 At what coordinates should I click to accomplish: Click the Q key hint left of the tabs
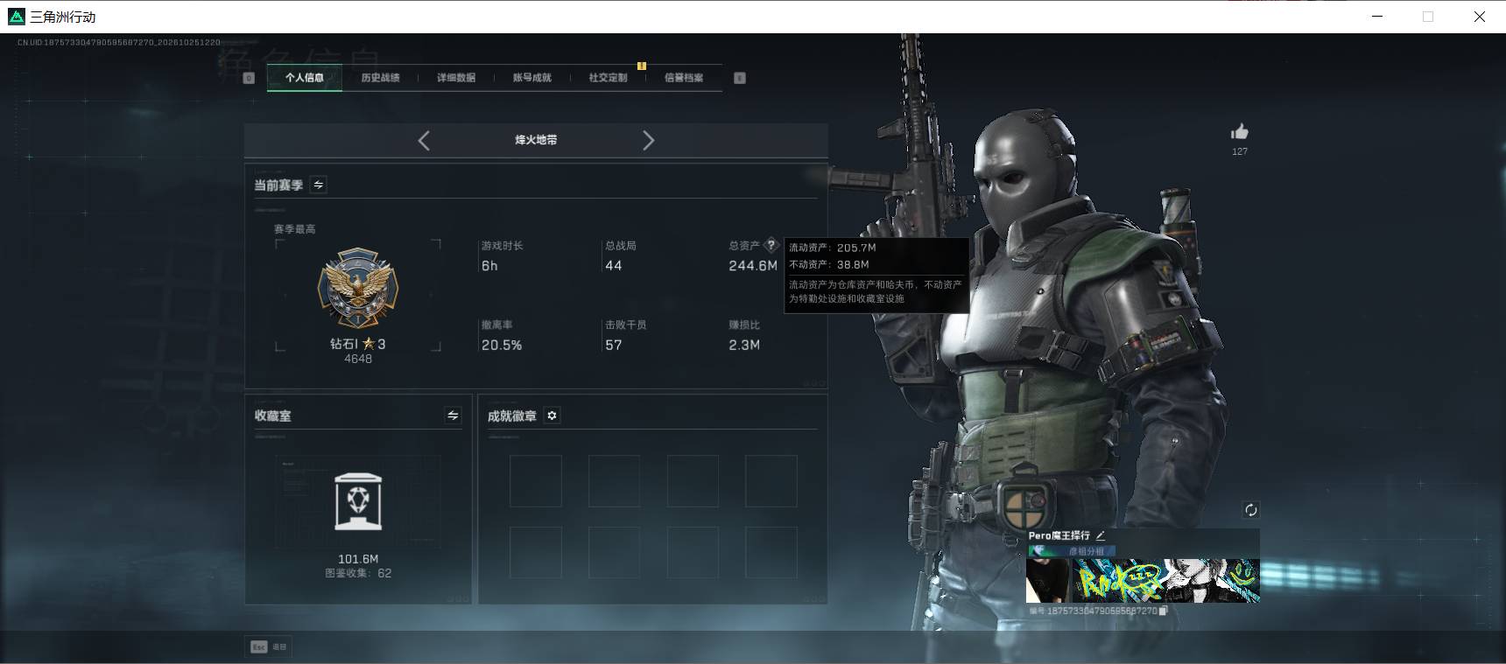coord(249,78)
